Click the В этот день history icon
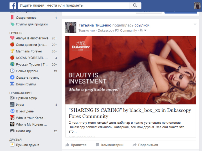The width and height of the screenshot is (202, 151). pyautogui.click(x=12, y=111)
